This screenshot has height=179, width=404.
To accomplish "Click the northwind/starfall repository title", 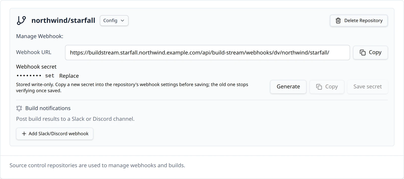I will coord(63,21).
